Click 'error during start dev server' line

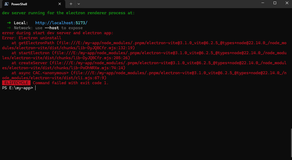tap(58, 33)
